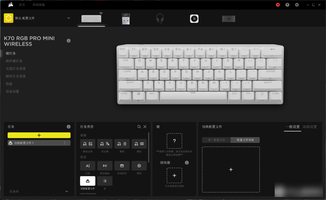Click the key selection question mark box
Screen dimensions: 326x200
click(174, 141)
